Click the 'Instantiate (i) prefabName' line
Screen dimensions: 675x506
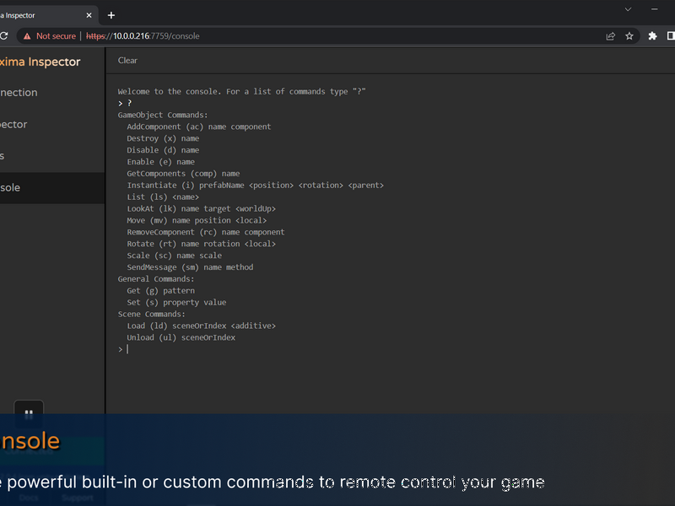[x=255, y=186]
